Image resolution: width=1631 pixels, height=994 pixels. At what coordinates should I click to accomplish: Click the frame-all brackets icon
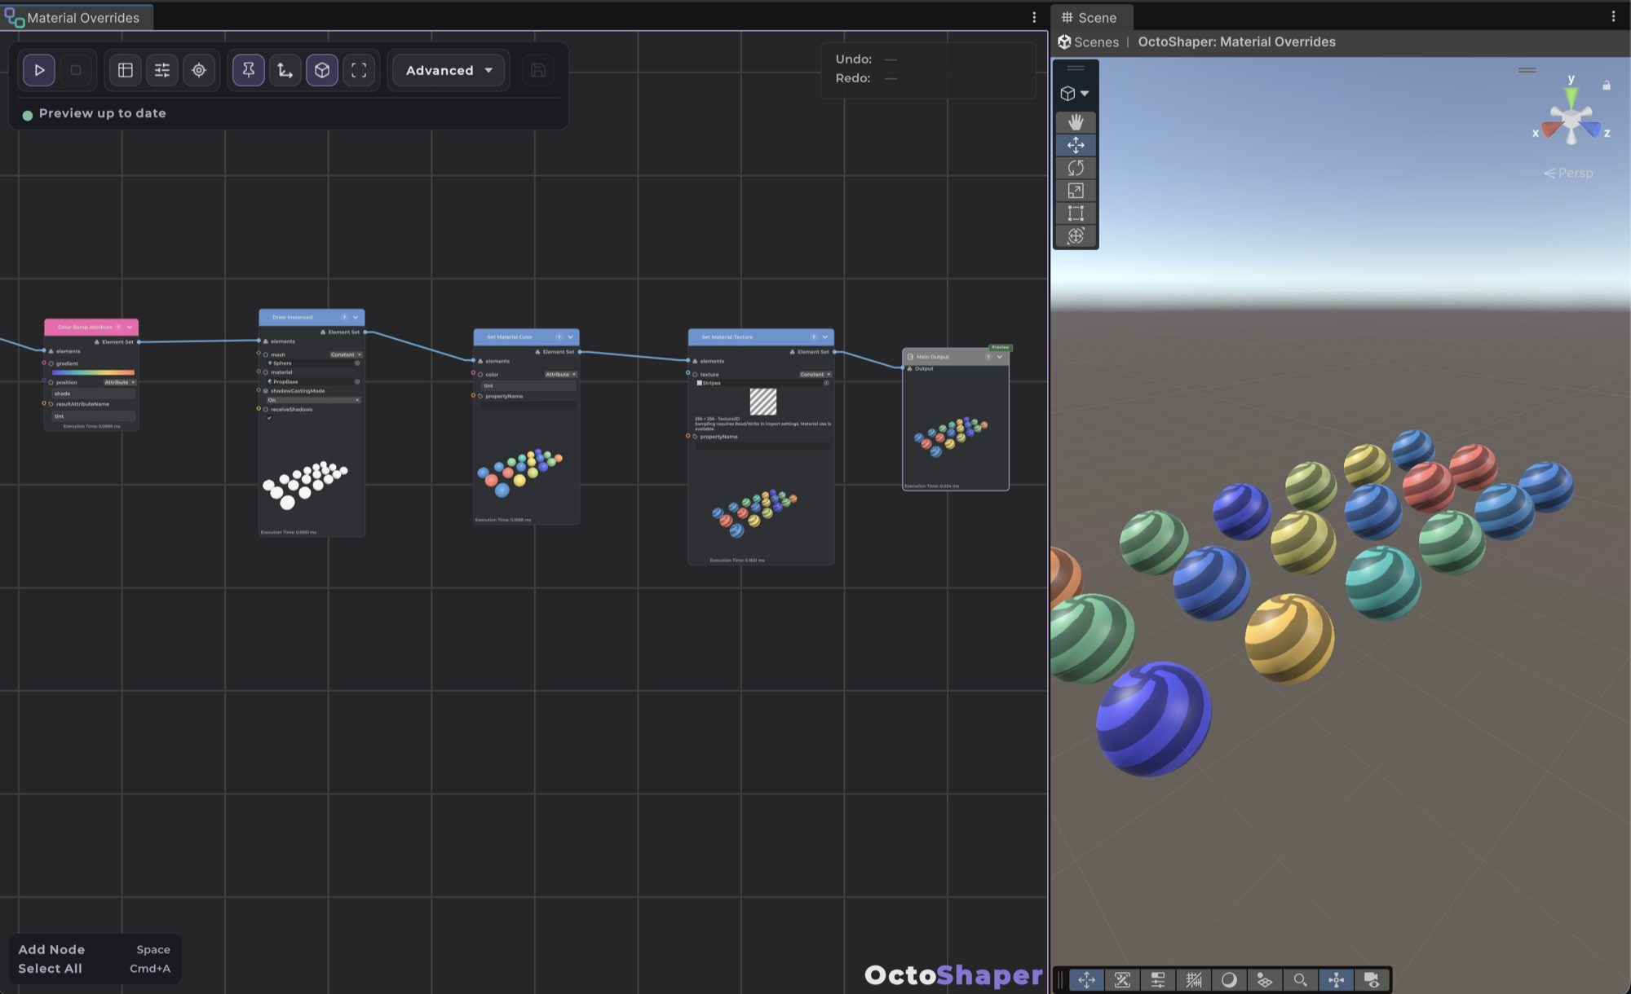(x=359, y=70)
